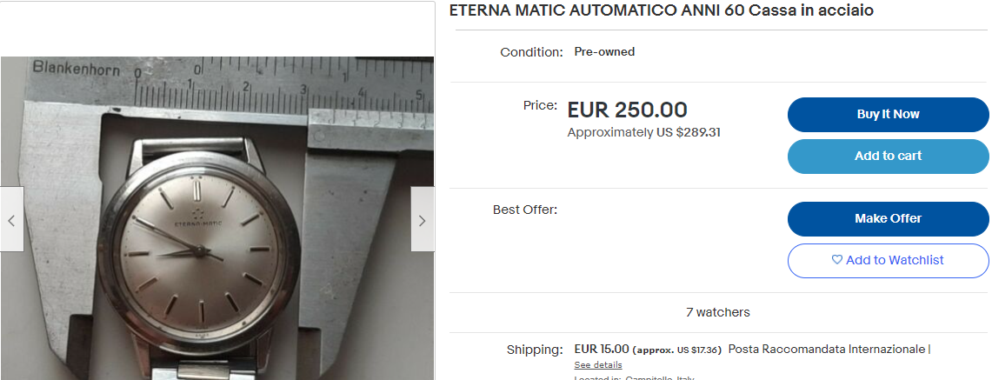Click the ETERNA MATIC AUTOMATICO listing title
Viewport: 992px width, 380px height.
pos(661,10)
